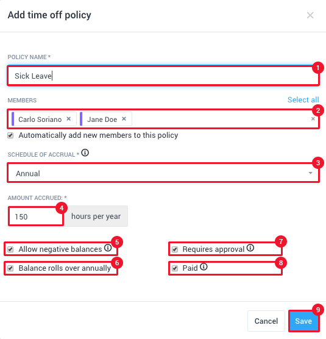The image size is (326, 339).
Task: Click the amount accrued hours field
Action: pos(36,216)
